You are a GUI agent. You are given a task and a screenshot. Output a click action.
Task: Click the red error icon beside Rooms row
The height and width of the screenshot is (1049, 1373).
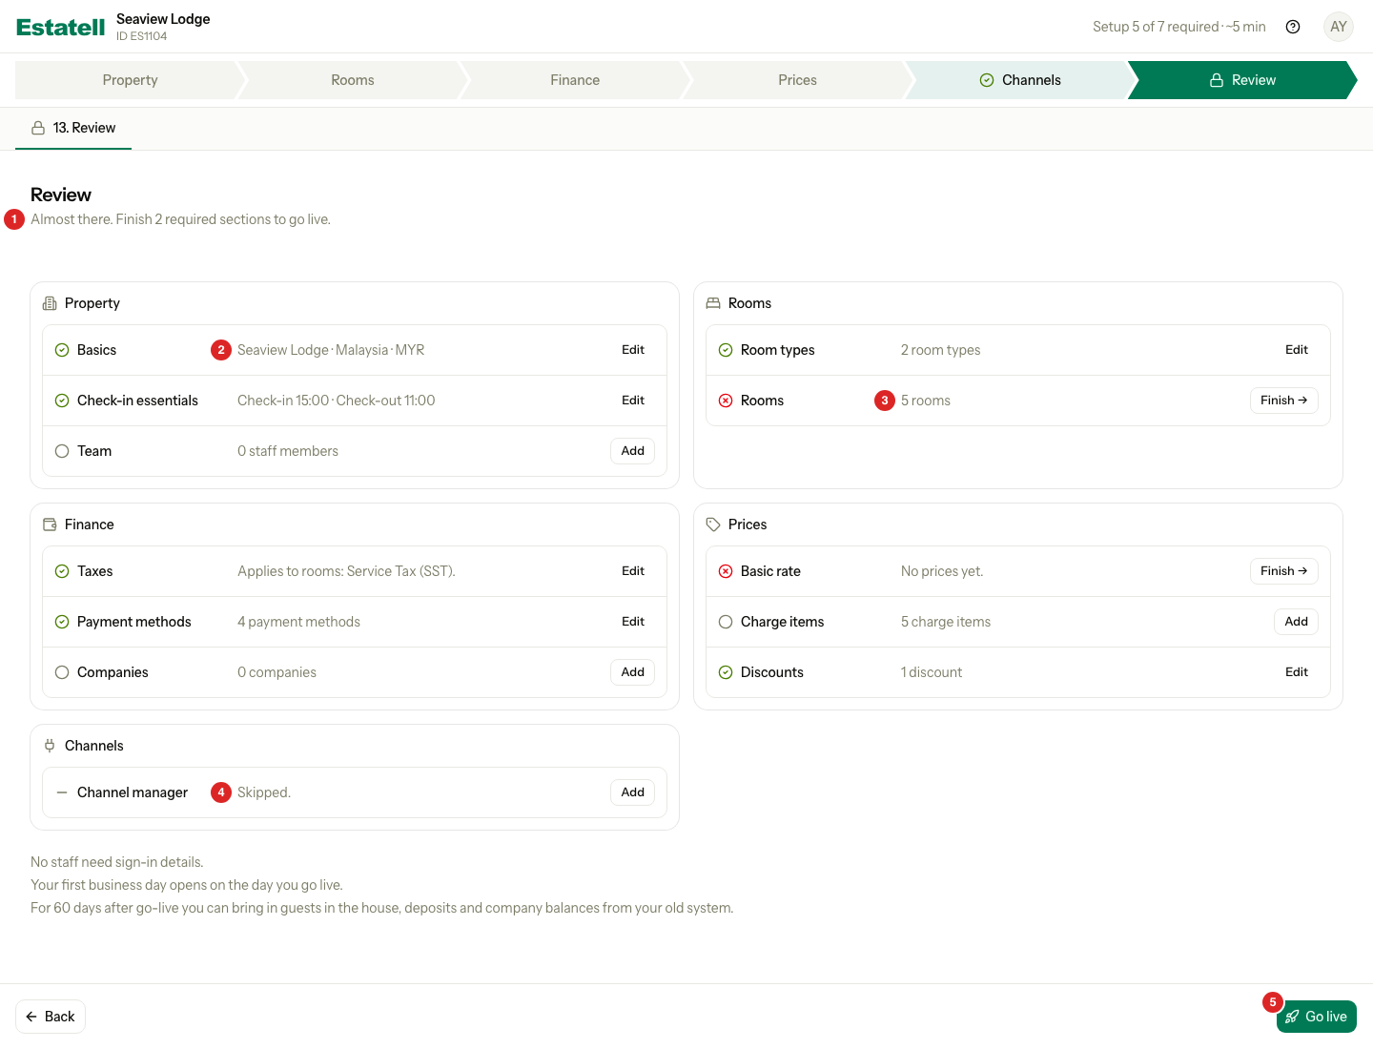726,401
